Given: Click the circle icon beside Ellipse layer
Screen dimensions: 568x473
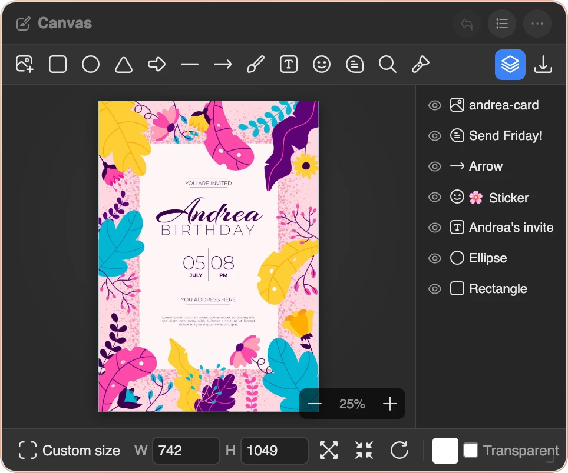Looking at the screenshot, I should coord(457,258).
